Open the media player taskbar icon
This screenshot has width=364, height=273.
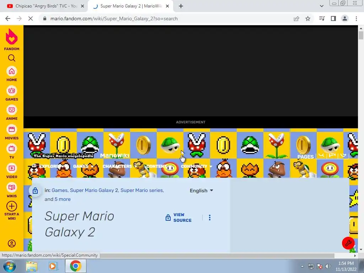[53, 266]
